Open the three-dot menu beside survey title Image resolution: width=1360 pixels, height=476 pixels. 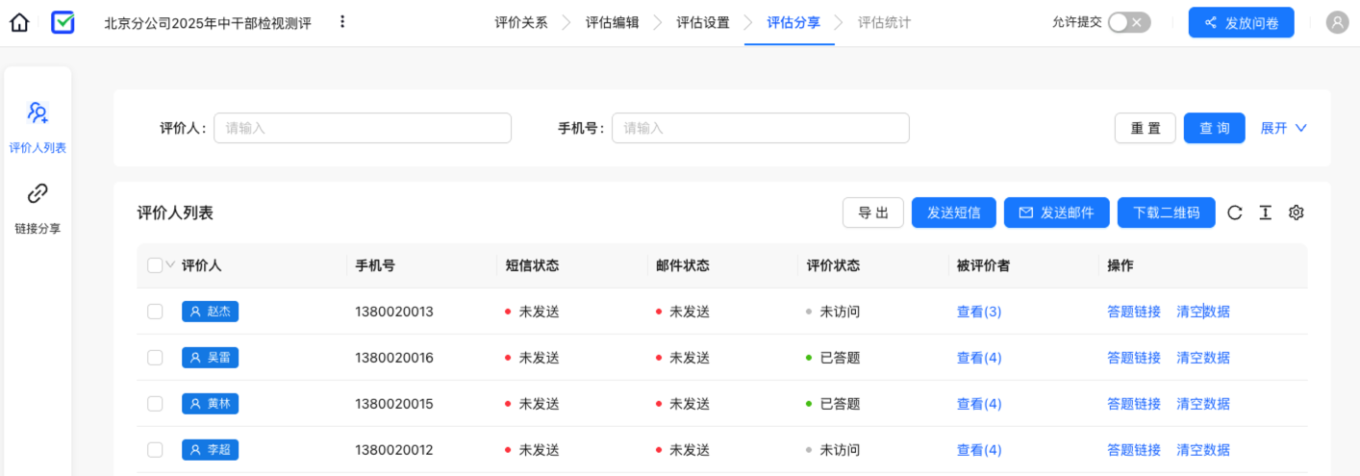tap(342, 22)
